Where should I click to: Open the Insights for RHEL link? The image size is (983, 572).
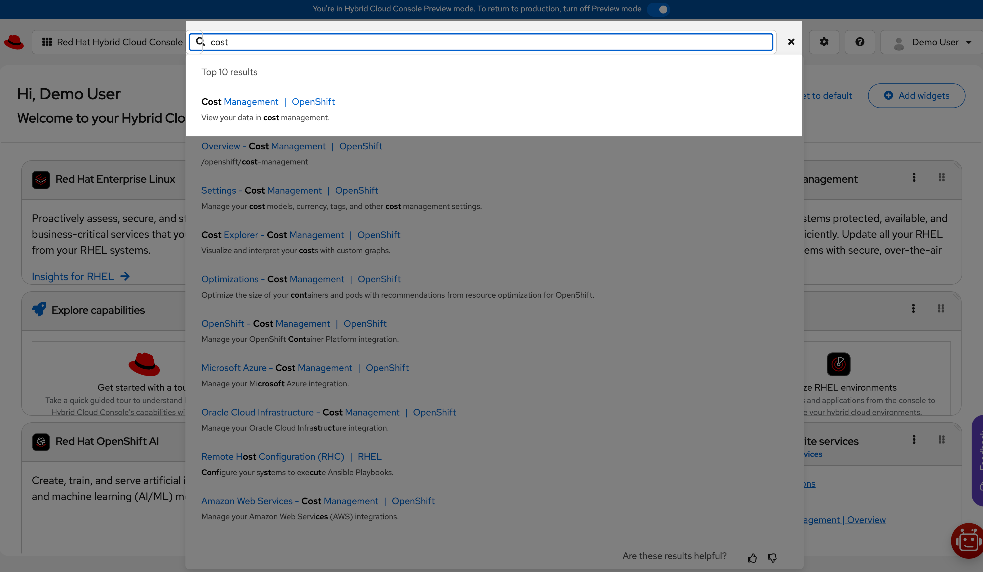pyautogui.click(x=73, y=276)
